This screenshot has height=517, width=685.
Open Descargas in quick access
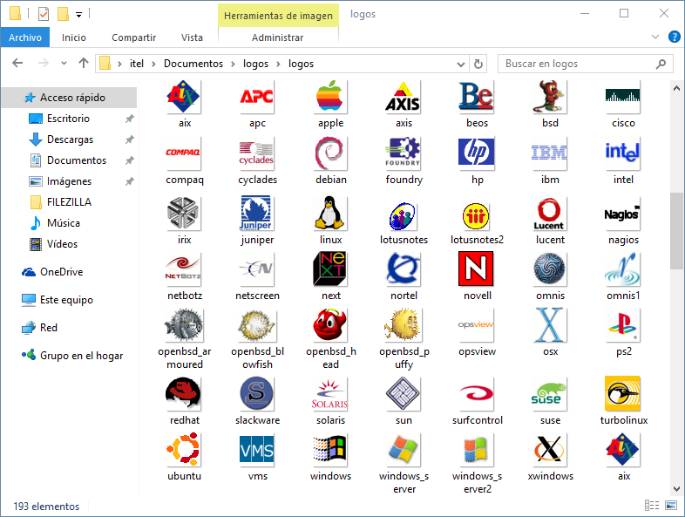point(69,139)
